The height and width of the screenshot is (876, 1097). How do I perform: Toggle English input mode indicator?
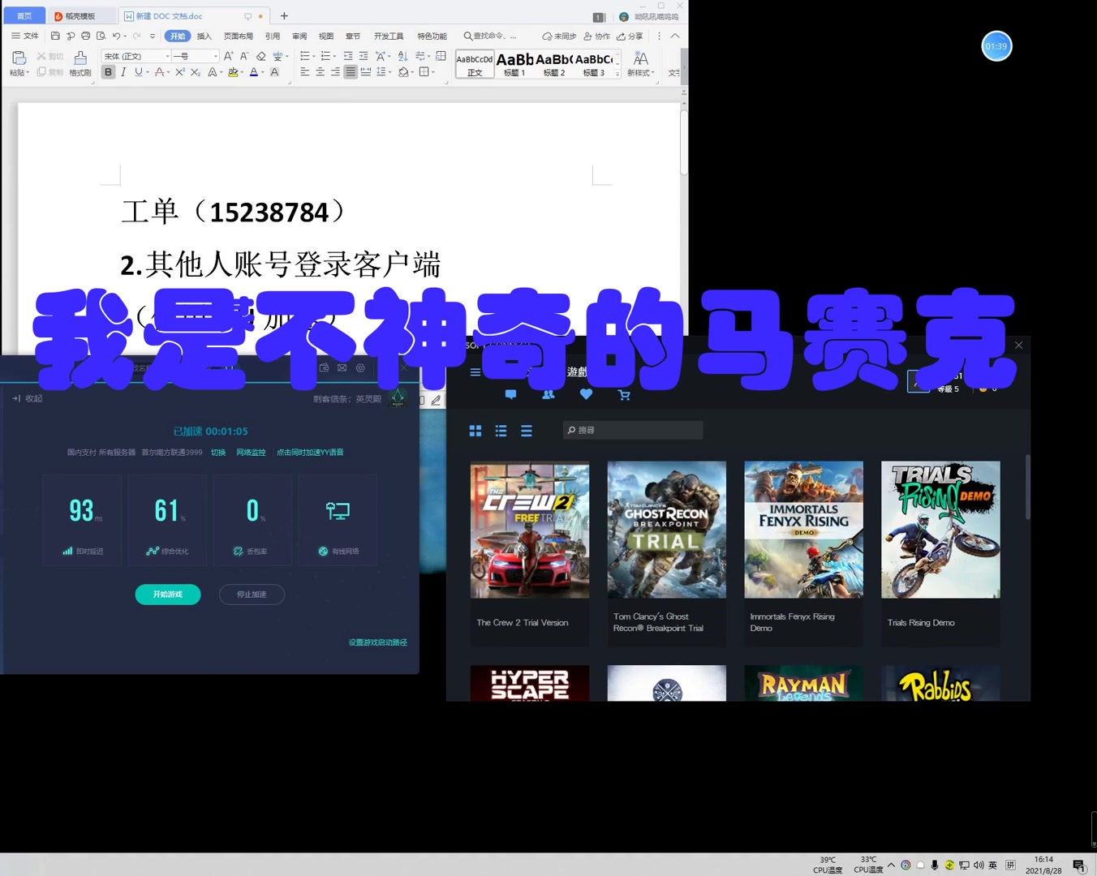click(x=992, y=865)
